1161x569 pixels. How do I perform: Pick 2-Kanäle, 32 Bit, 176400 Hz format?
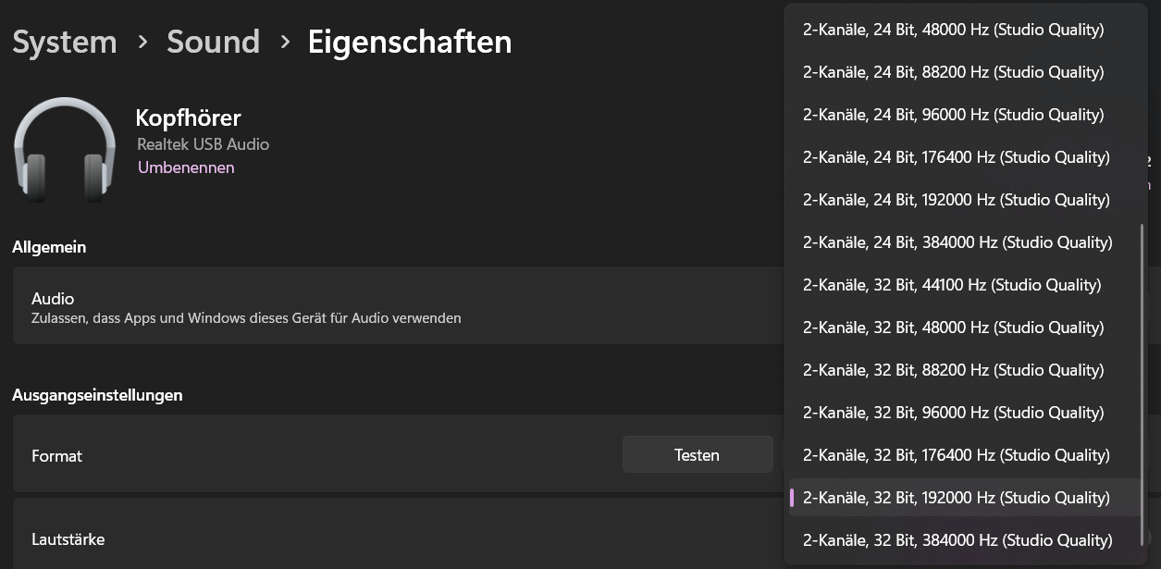pos(956,455)
